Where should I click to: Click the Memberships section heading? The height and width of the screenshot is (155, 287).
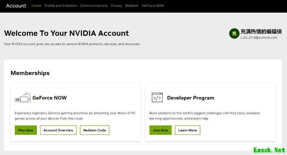coord(30,73)
